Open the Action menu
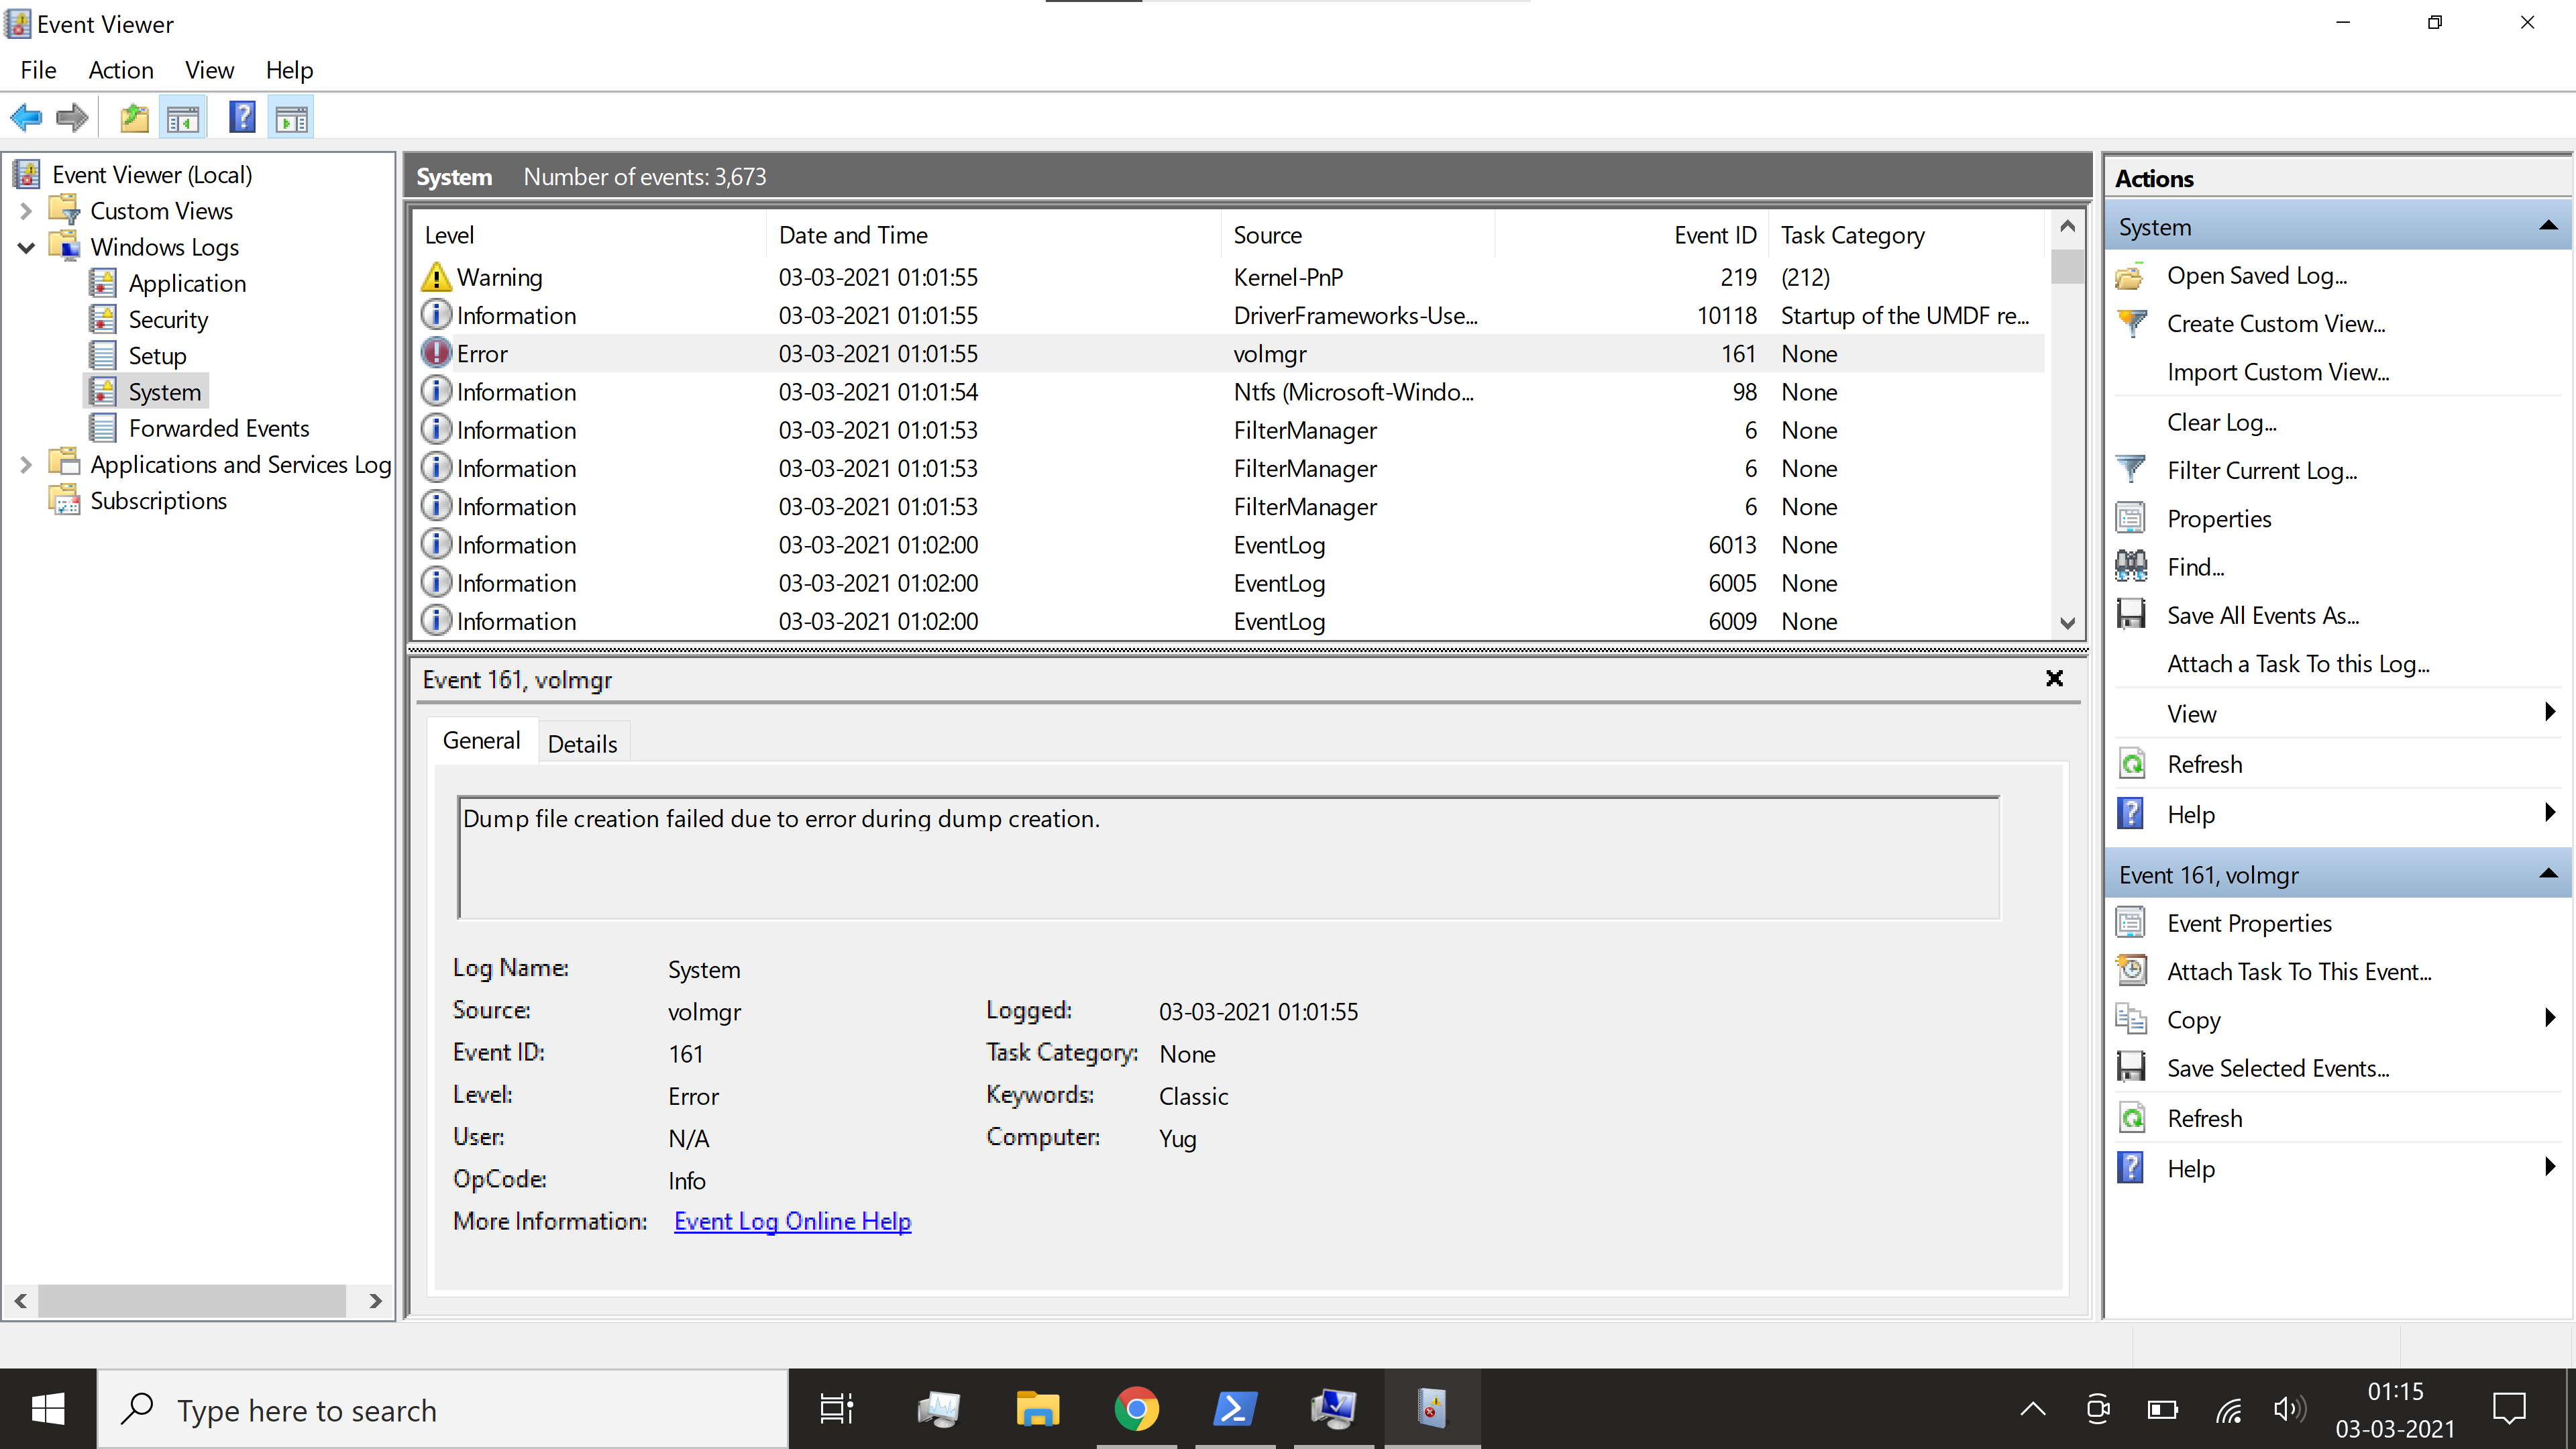Screen dimensions: 2576x1449 (121, 70)
